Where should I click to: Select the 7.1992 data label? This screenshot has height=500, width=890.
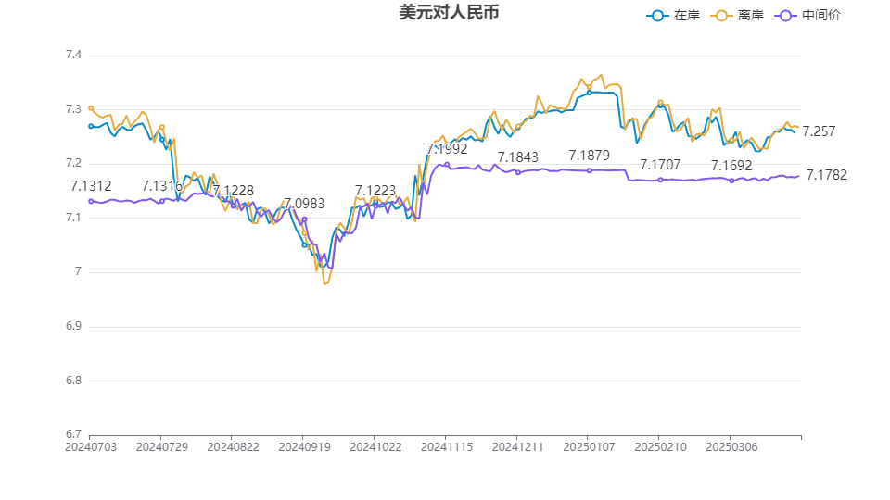(447, 148)
